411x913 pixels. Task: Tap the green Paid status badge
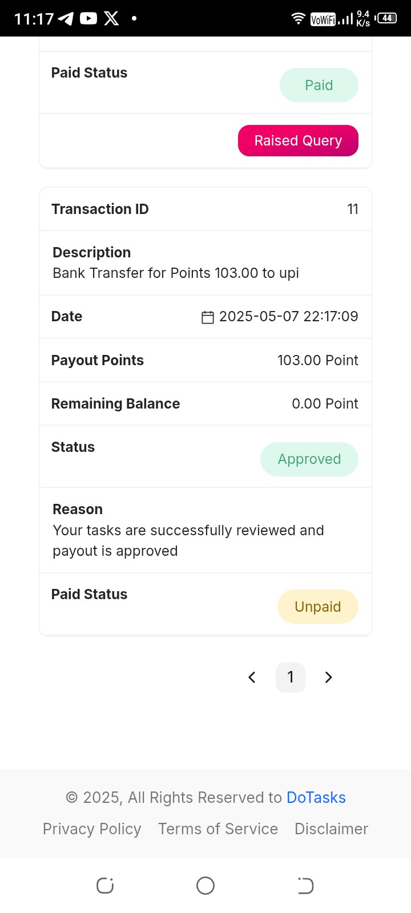point(319,85)
